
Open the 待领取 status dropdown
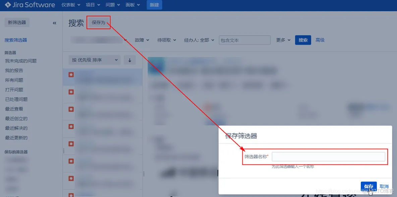pyautogui.click(x=167, y=40)
